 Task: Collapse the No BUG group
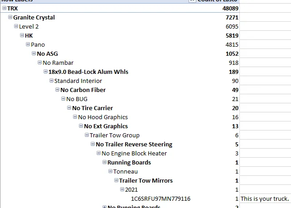[63, 98]
